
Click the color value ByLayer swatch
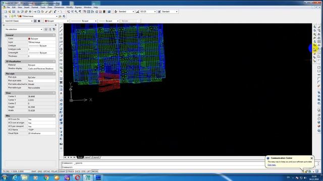click(29, 39)
